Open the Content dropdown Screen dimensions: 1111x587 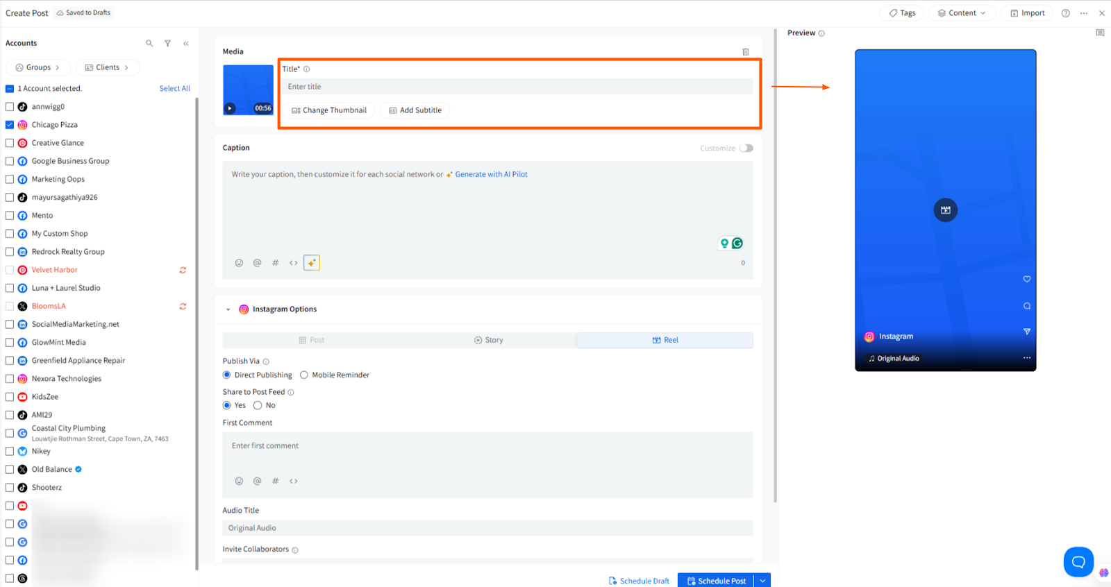point(962,13)
